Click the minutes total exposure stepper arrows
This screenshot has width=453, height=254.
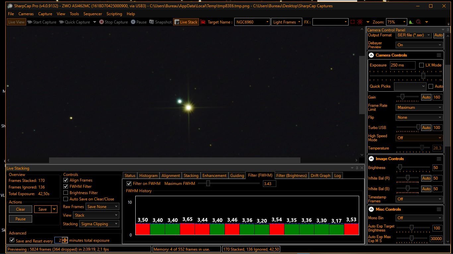[65, 240]
